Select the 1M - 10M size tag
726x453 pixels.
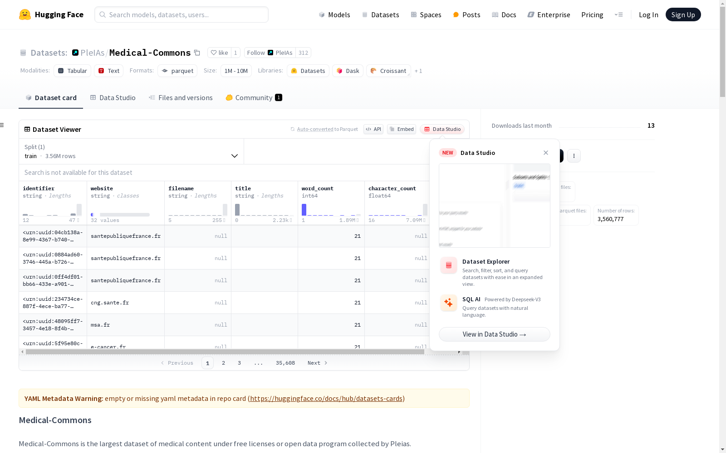click(236, 71)
